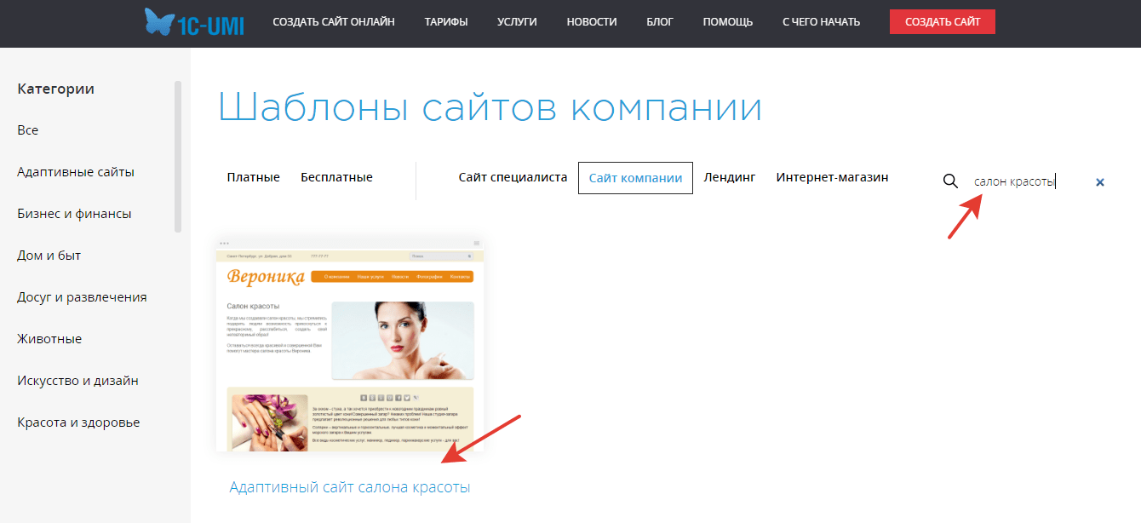This screenshot has width=1141, height=523.
Task: Click the categories sidebar scrollbar
Action: click(x=178, y=157)
